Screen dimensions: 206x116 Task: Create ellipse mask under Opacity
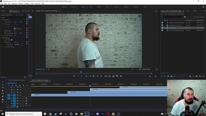pyautogui.click(x=6, y=40)
